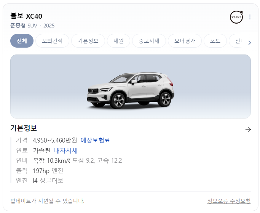Click the Volvo logo icon
This screenshot has width=260, height=213.
[236, 17]
